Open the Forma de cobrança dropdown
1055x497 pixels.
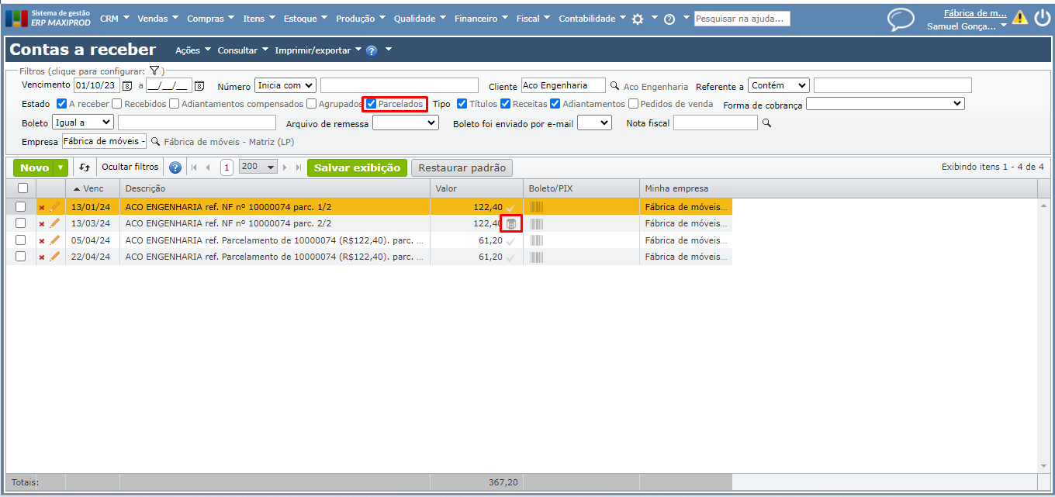pyautogui.click(x=885, y=104)
